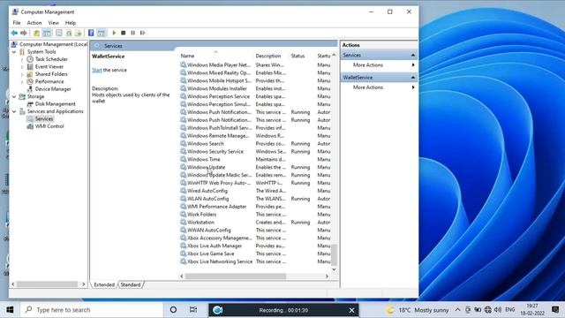Click the services list scroll-down arrow
Image resolution: width=565 pixels, height=318 pixels.
334,269
